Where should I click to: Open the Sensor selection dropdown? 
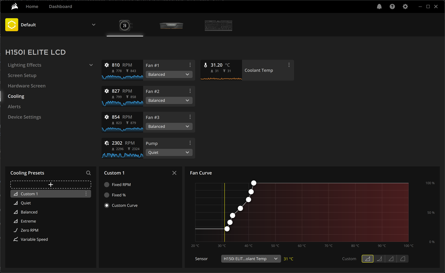[251, 259]
